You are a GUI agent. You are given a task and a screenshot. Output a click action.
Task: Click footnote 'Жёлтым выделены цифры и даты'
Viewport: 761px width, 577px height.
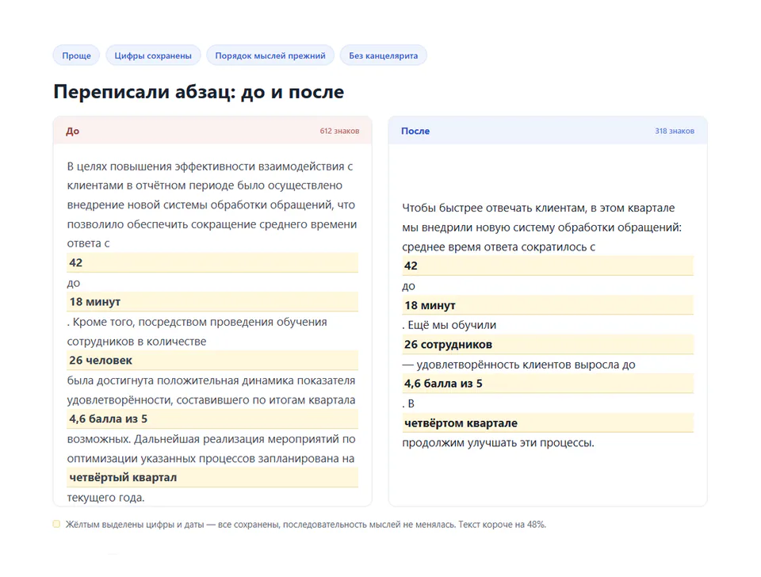pos(135,525)
